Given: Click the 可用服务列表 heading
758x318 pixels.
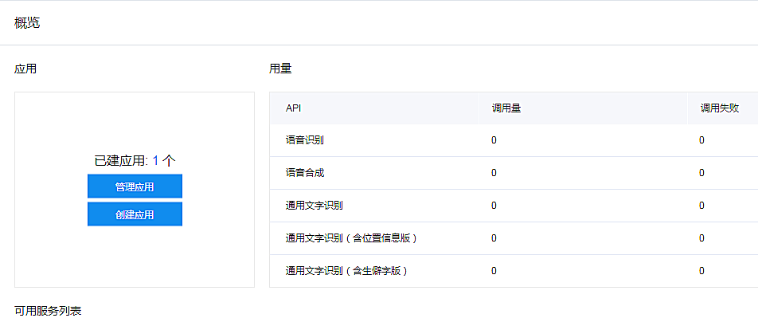Looking at the screenshot, I should [x=48, y=311].
